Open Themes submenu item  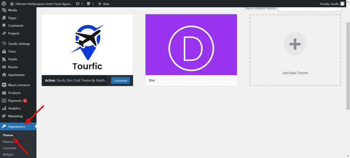8,135
